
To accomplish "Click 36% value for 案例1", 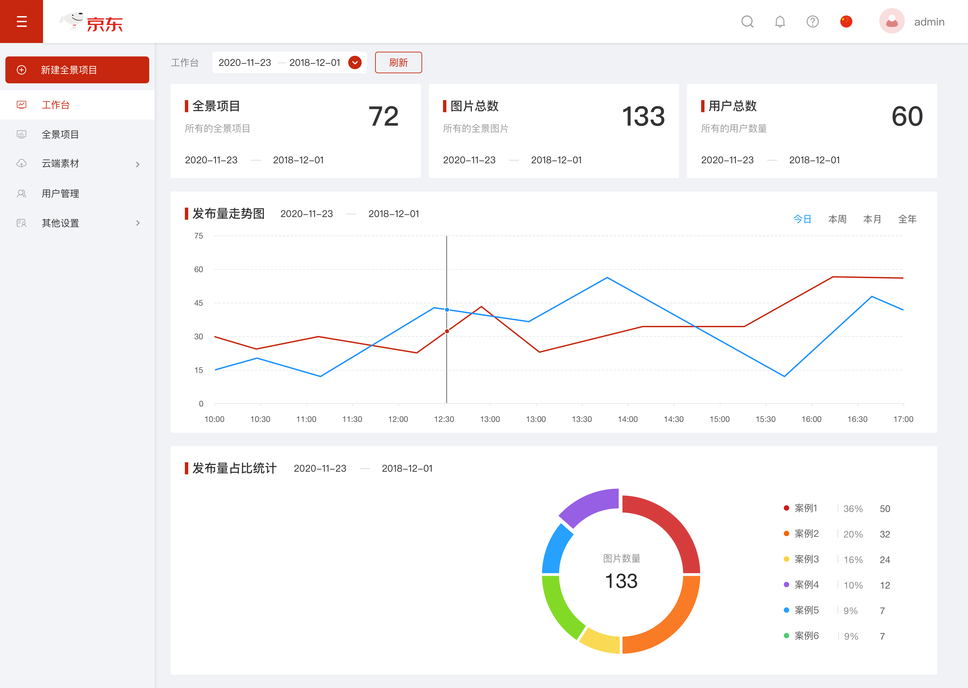I will pyautogui.click(x=853, y=508).
